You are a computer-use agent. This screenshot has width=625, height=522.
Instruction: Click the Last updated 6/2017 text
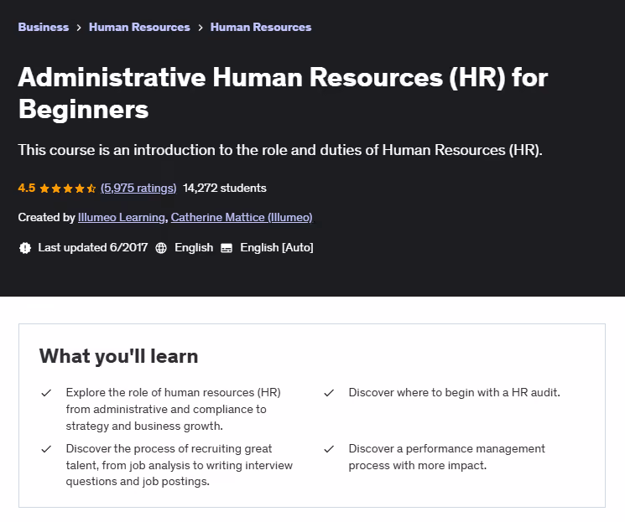pos(93,248)
